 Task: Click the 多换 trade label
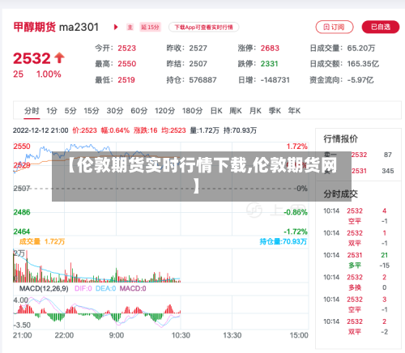pos(355,287)
